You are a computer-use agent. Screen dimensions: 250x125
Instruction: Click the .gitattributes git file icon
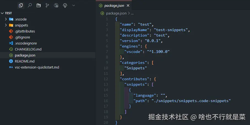11,31
